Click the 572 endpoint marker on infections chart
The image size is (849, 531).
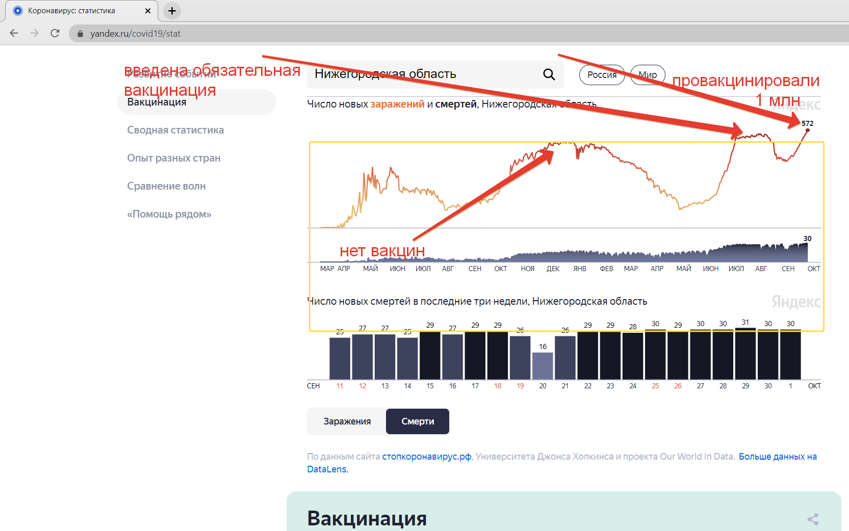pyautogui.click(x=807, y=130)
